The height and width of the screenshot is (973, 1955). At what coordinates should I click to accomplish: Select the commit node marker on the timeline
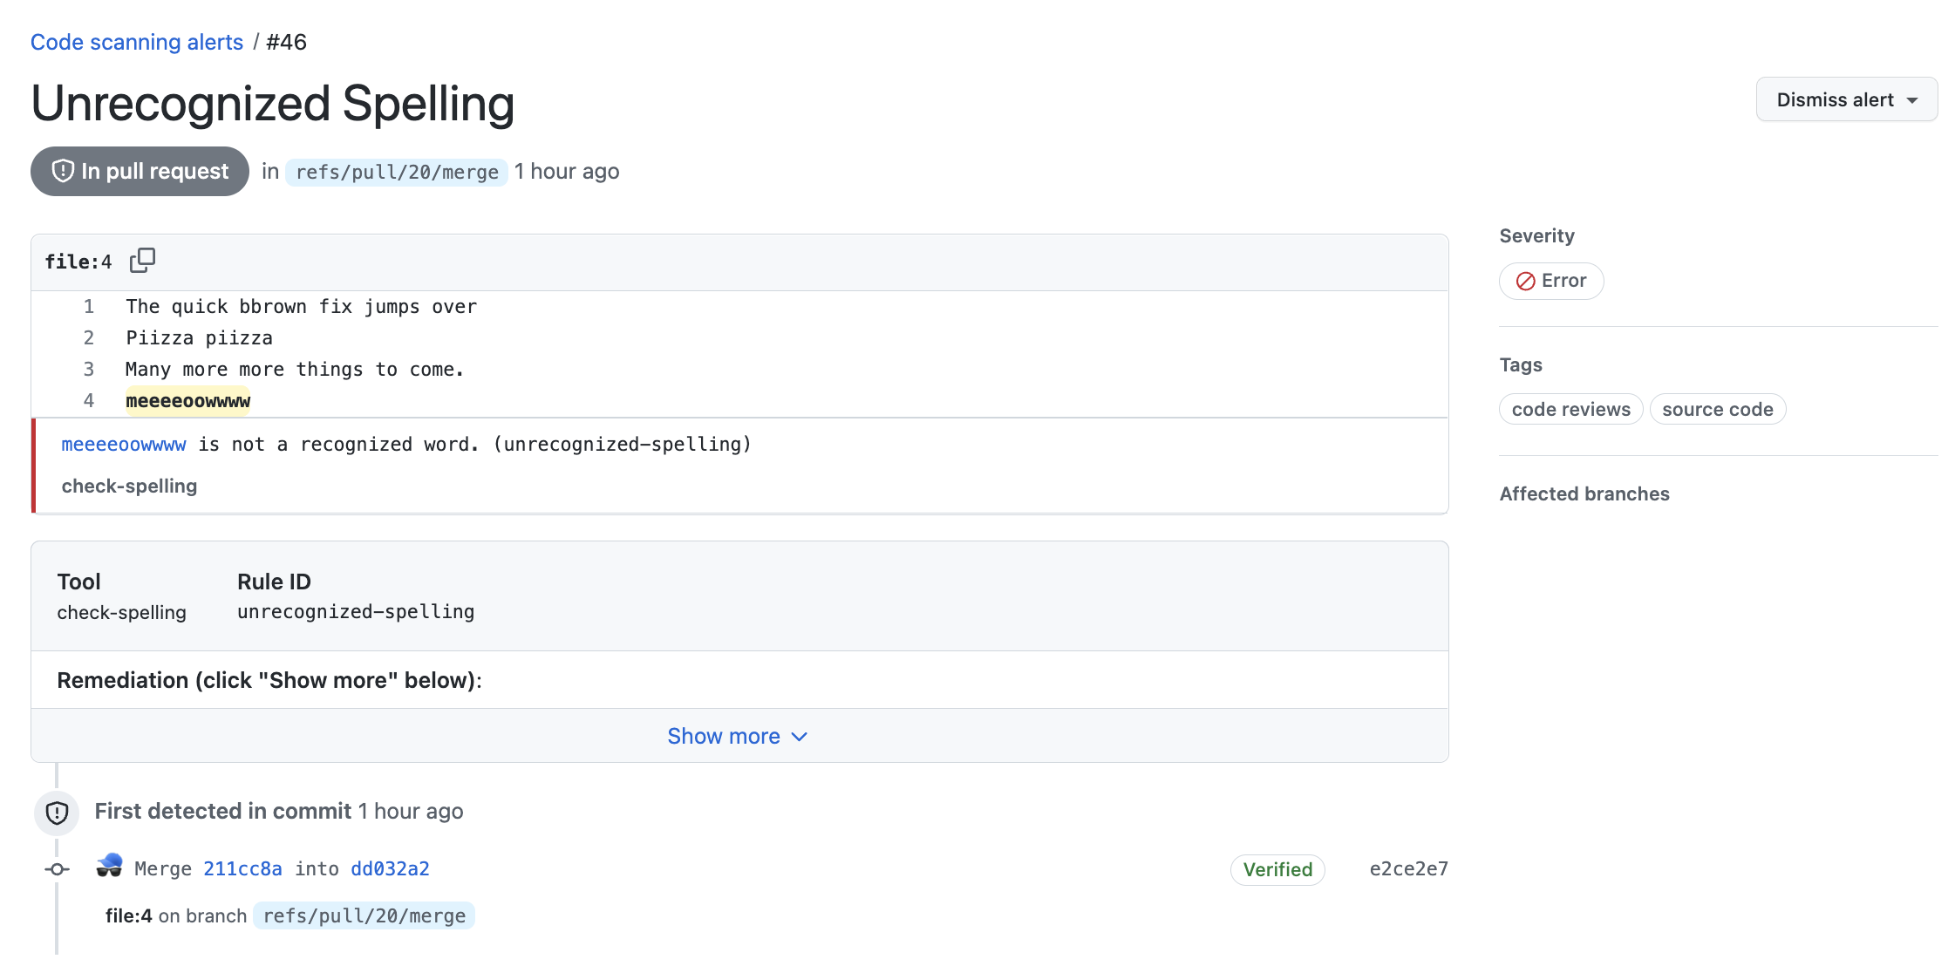pos(56,869)
